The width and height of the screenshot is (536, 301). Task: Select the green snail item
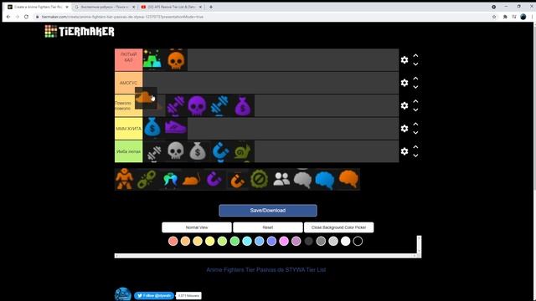(x=243, y=151)
